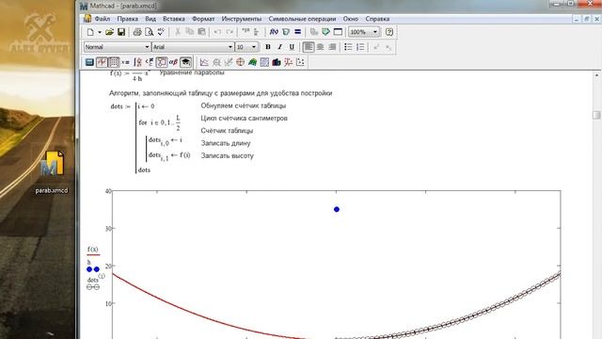Toggle italic formatting
Viewport: 602px width, 339px height.
[x=280, y=47]
